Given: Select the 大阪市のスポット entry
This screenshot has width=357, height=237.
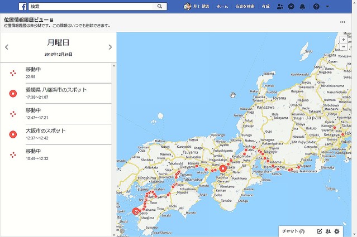Looking at the screenshot, I should 56,134.
